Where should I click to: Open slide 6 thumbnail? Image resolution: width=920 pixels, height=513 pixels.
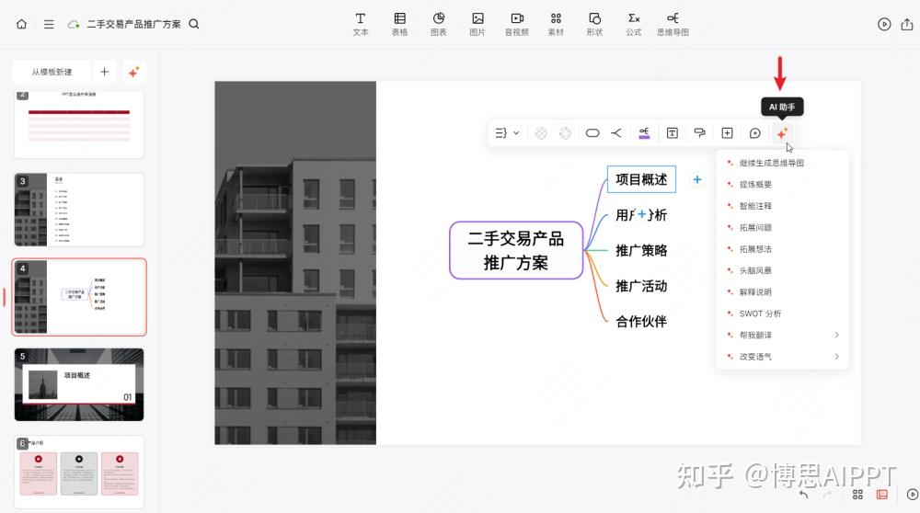click(78, 472)
